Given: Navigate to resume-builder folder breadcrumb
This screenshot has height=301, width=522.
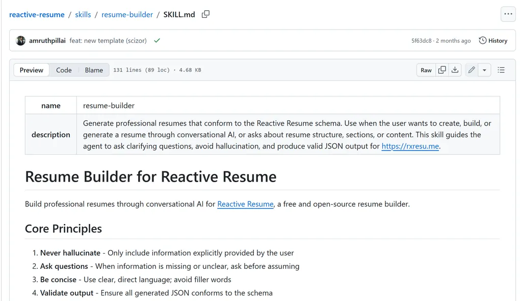Looking at the screenshot, I should pyautogui.click(x=127, y=15).
